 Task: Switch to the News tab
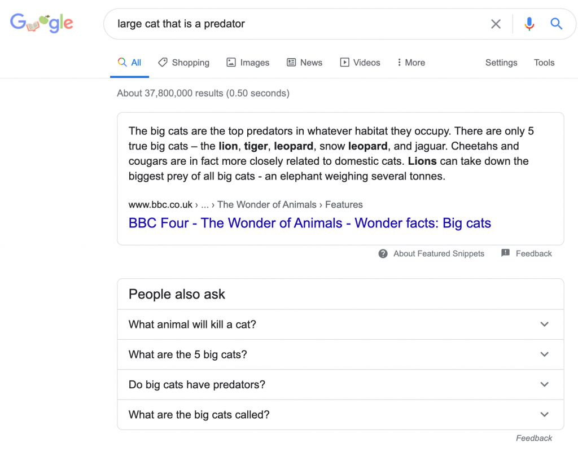pos(304,63)
